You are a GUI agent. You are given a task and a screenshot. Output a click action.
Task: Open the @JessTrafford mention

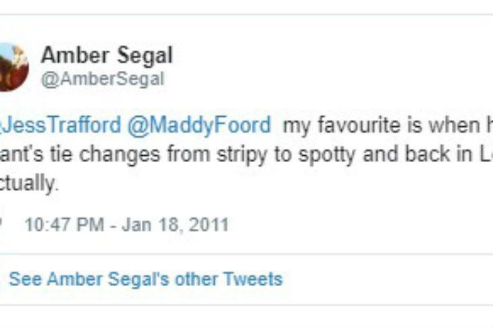point(61,126)
